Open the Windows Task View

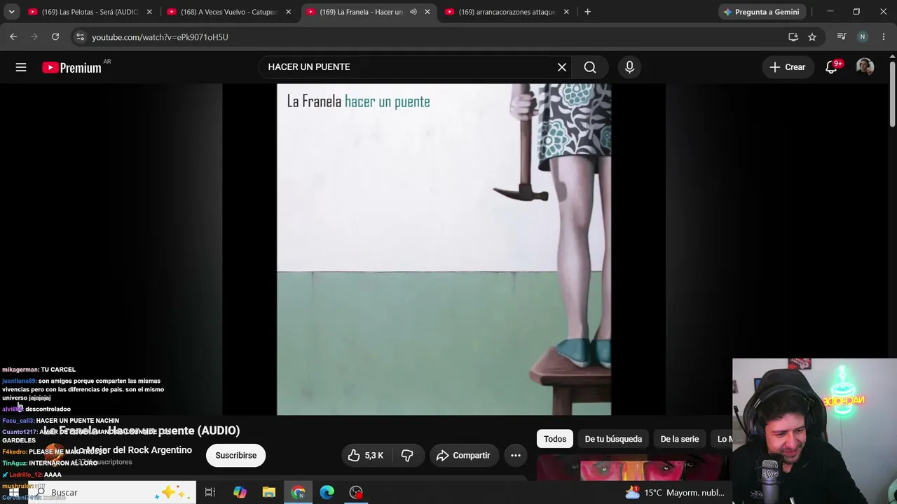point(210,493)
